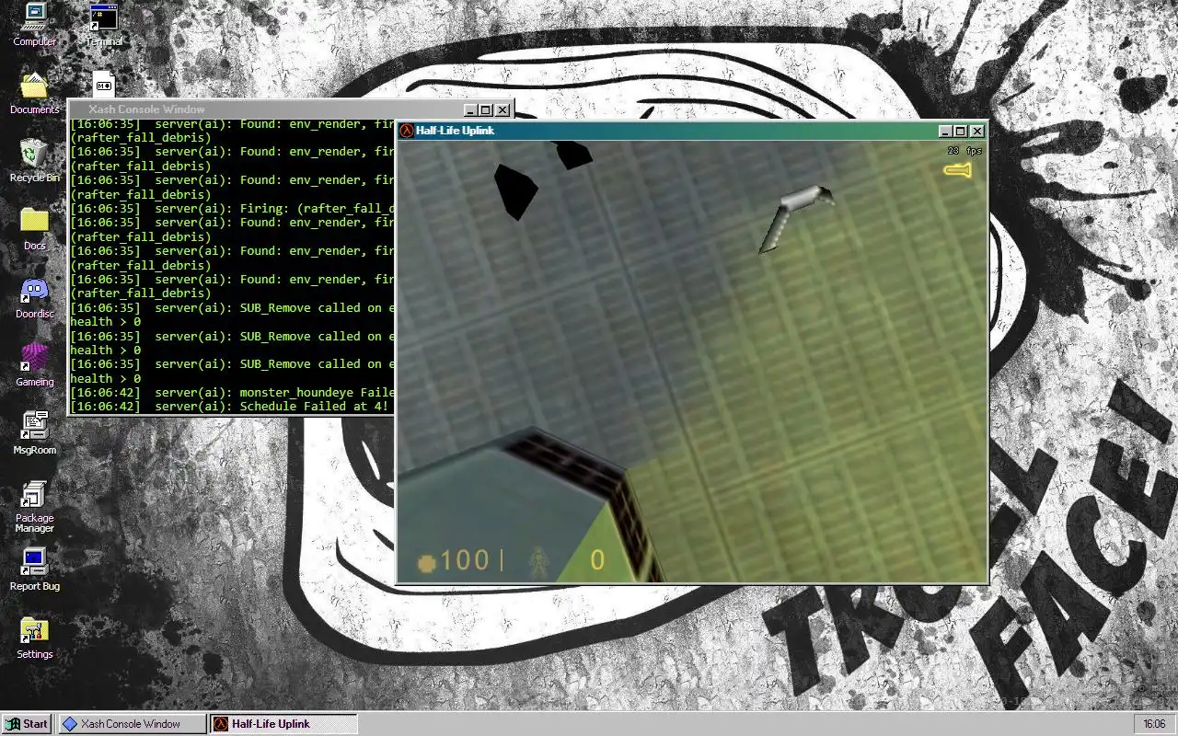Open the Docs folder icon
The height and width of the screenshot is (736, 1178).
click(34, 229)
